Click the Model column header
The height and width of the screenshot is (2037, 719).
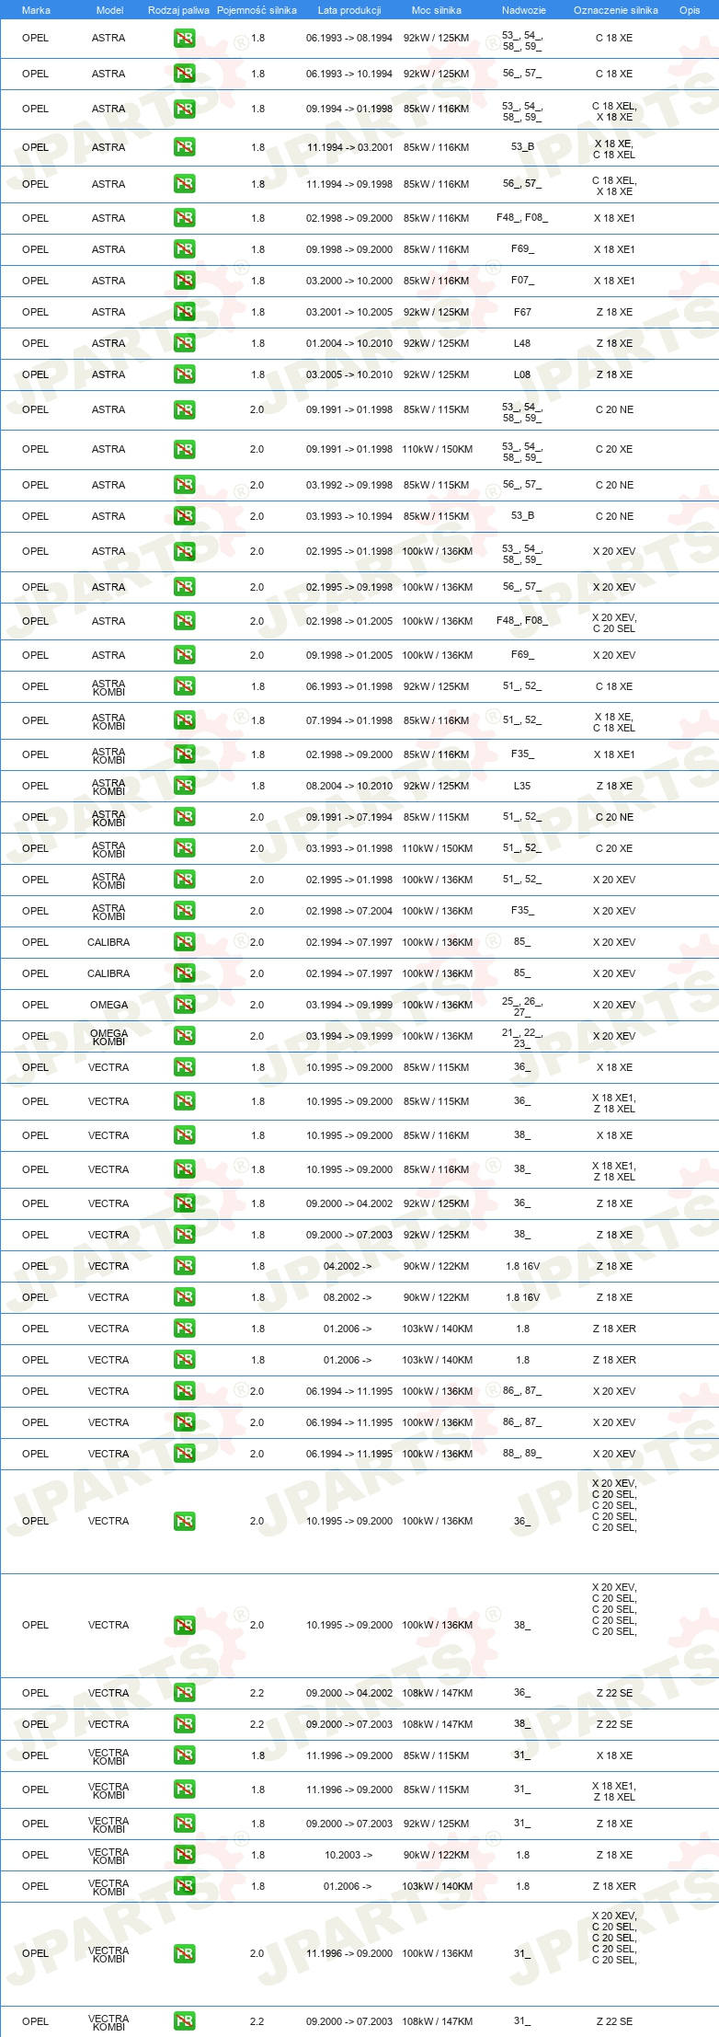(109, 10)
